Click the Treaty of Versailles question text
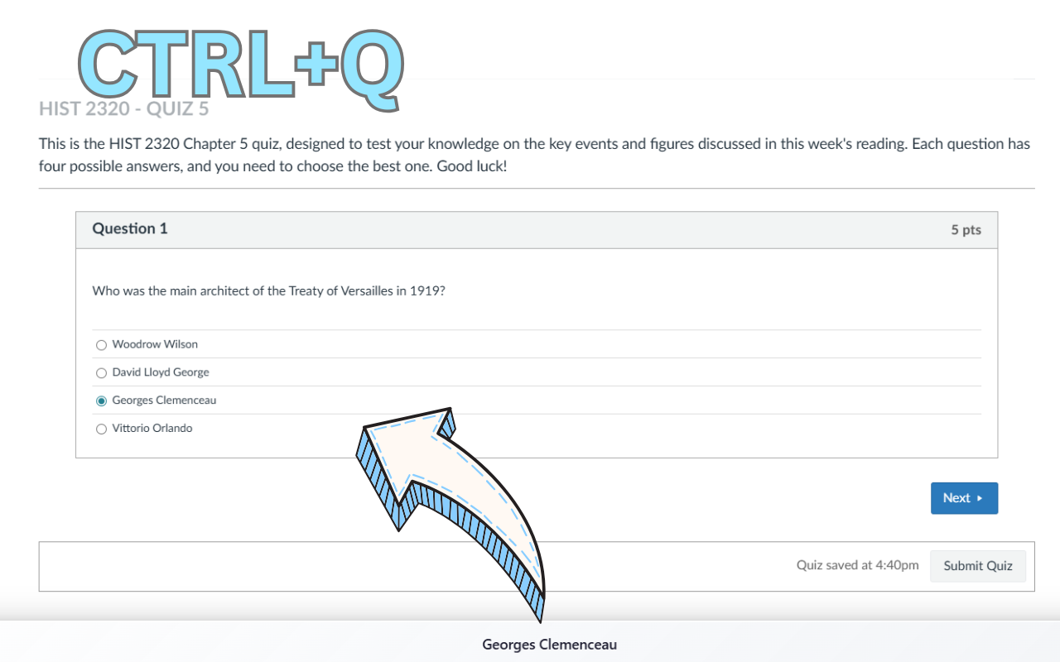The height and width of the screenshot is (662, 1060). pyautogui.click(x=268, y=290)
